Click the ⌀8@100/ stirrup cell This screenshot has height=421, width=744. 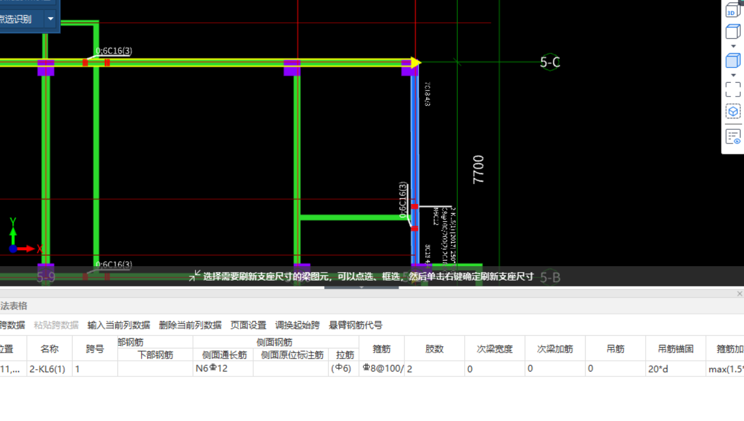point(381,369)
